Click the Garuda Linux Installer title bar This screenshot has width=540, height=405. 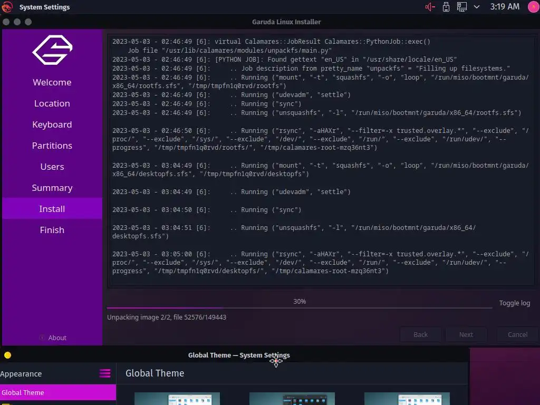pyautogui.click(x=286, y=22)
